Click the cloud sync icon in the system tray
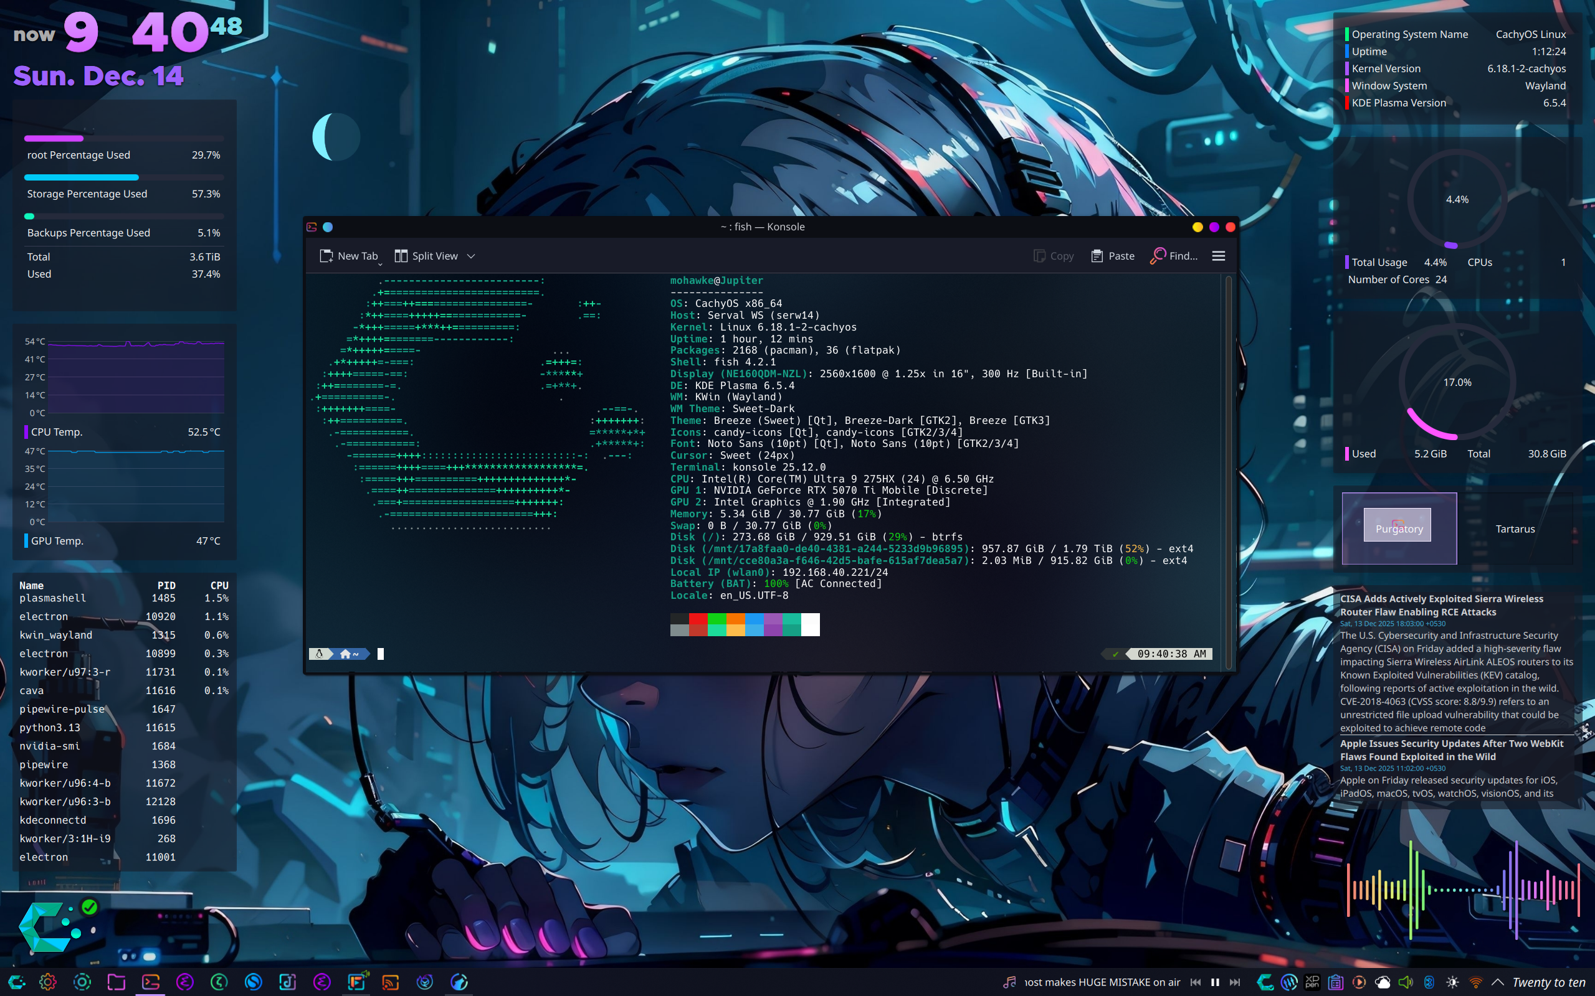This screenshot has height=996, width=1595. tap(1384, 982)
